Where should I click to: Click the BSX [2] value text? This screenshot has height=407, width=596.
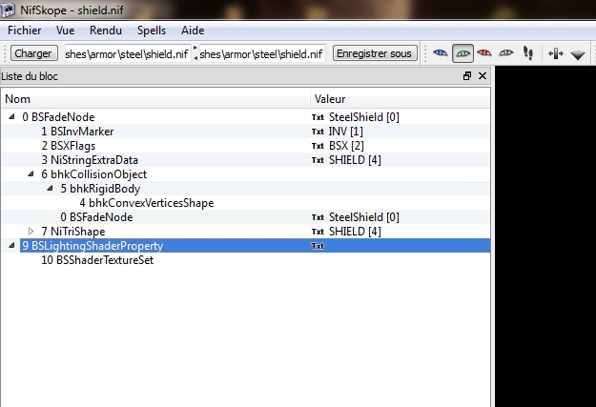click(346, 146)
